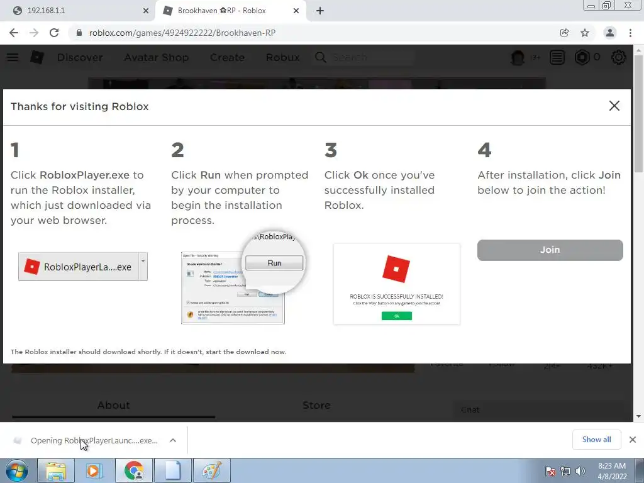Click the page scrollbar down arrow
Image resolution: width=644 pixels, height=483 pixels.
click(638, 416)
